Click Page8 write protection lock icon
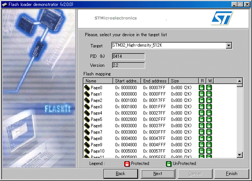252x181 pixels. coord(209,138)
